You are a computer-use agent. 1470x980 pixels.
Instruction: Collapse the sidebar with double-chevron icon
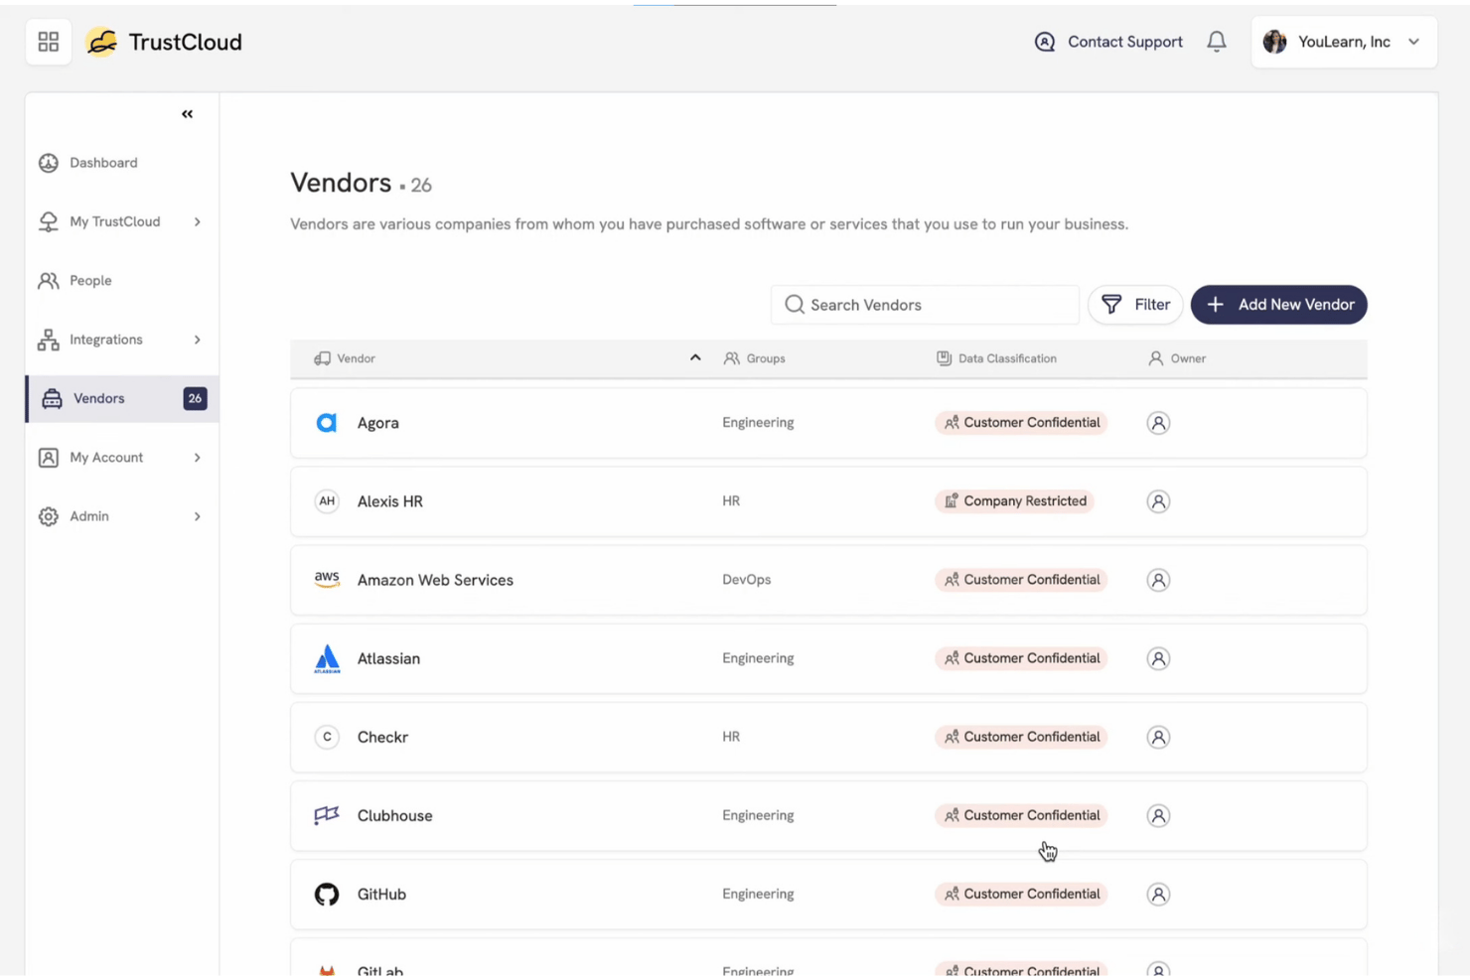[187, 114]
